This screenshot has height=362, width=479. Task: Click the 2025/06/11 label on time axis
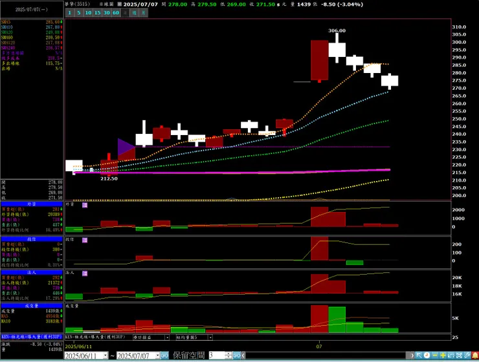pyautogui.click(x=78, y=346)
